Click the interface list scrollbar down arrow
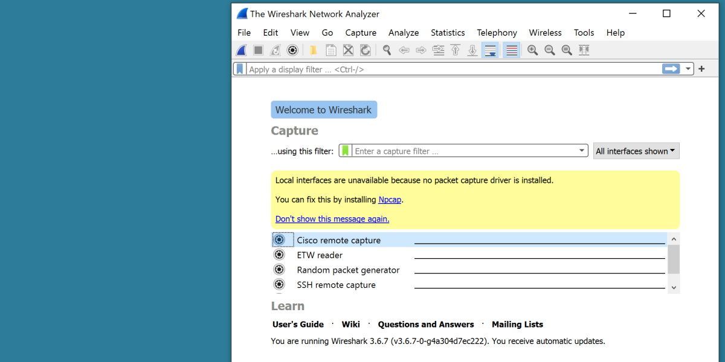The image size is (725, 362). (x=674, y=288)
